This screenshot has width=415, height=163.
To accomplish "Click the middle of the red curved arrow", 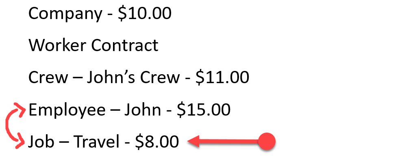I will [x=9, y=126].
